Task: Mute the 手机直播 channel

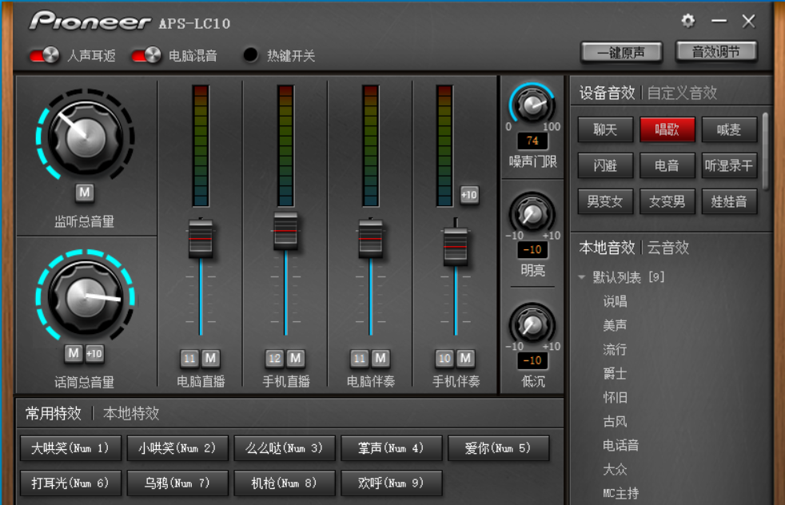Action: click(296, 358)
